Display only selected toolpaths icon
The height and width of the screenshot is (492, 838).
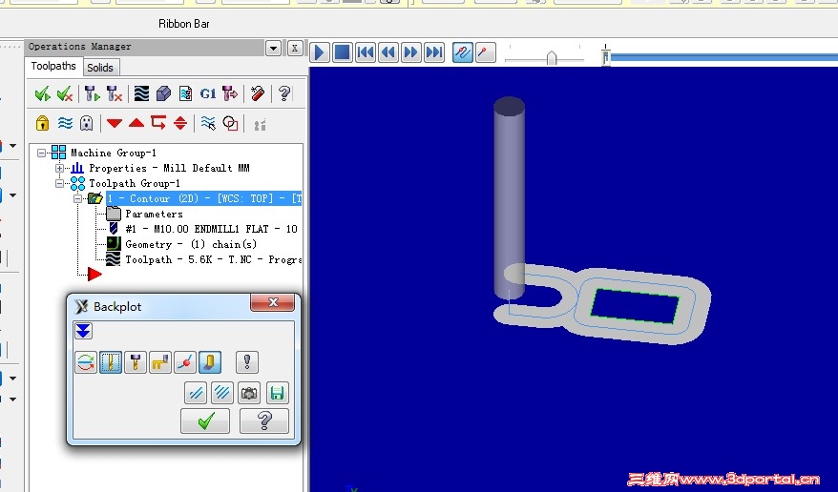208,123
